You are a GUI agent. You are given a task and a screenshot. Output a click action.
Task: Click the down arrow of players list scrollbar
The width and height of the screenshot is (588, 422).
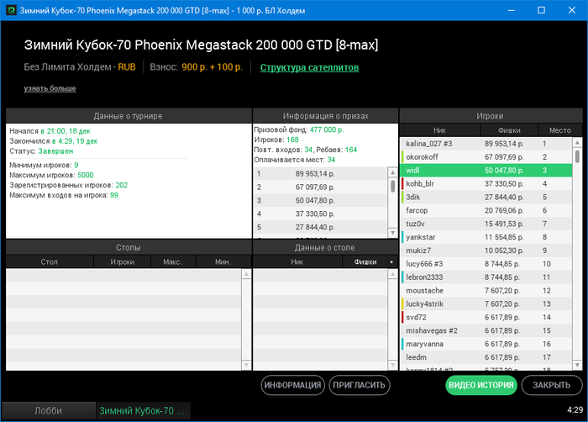point(577,365)
